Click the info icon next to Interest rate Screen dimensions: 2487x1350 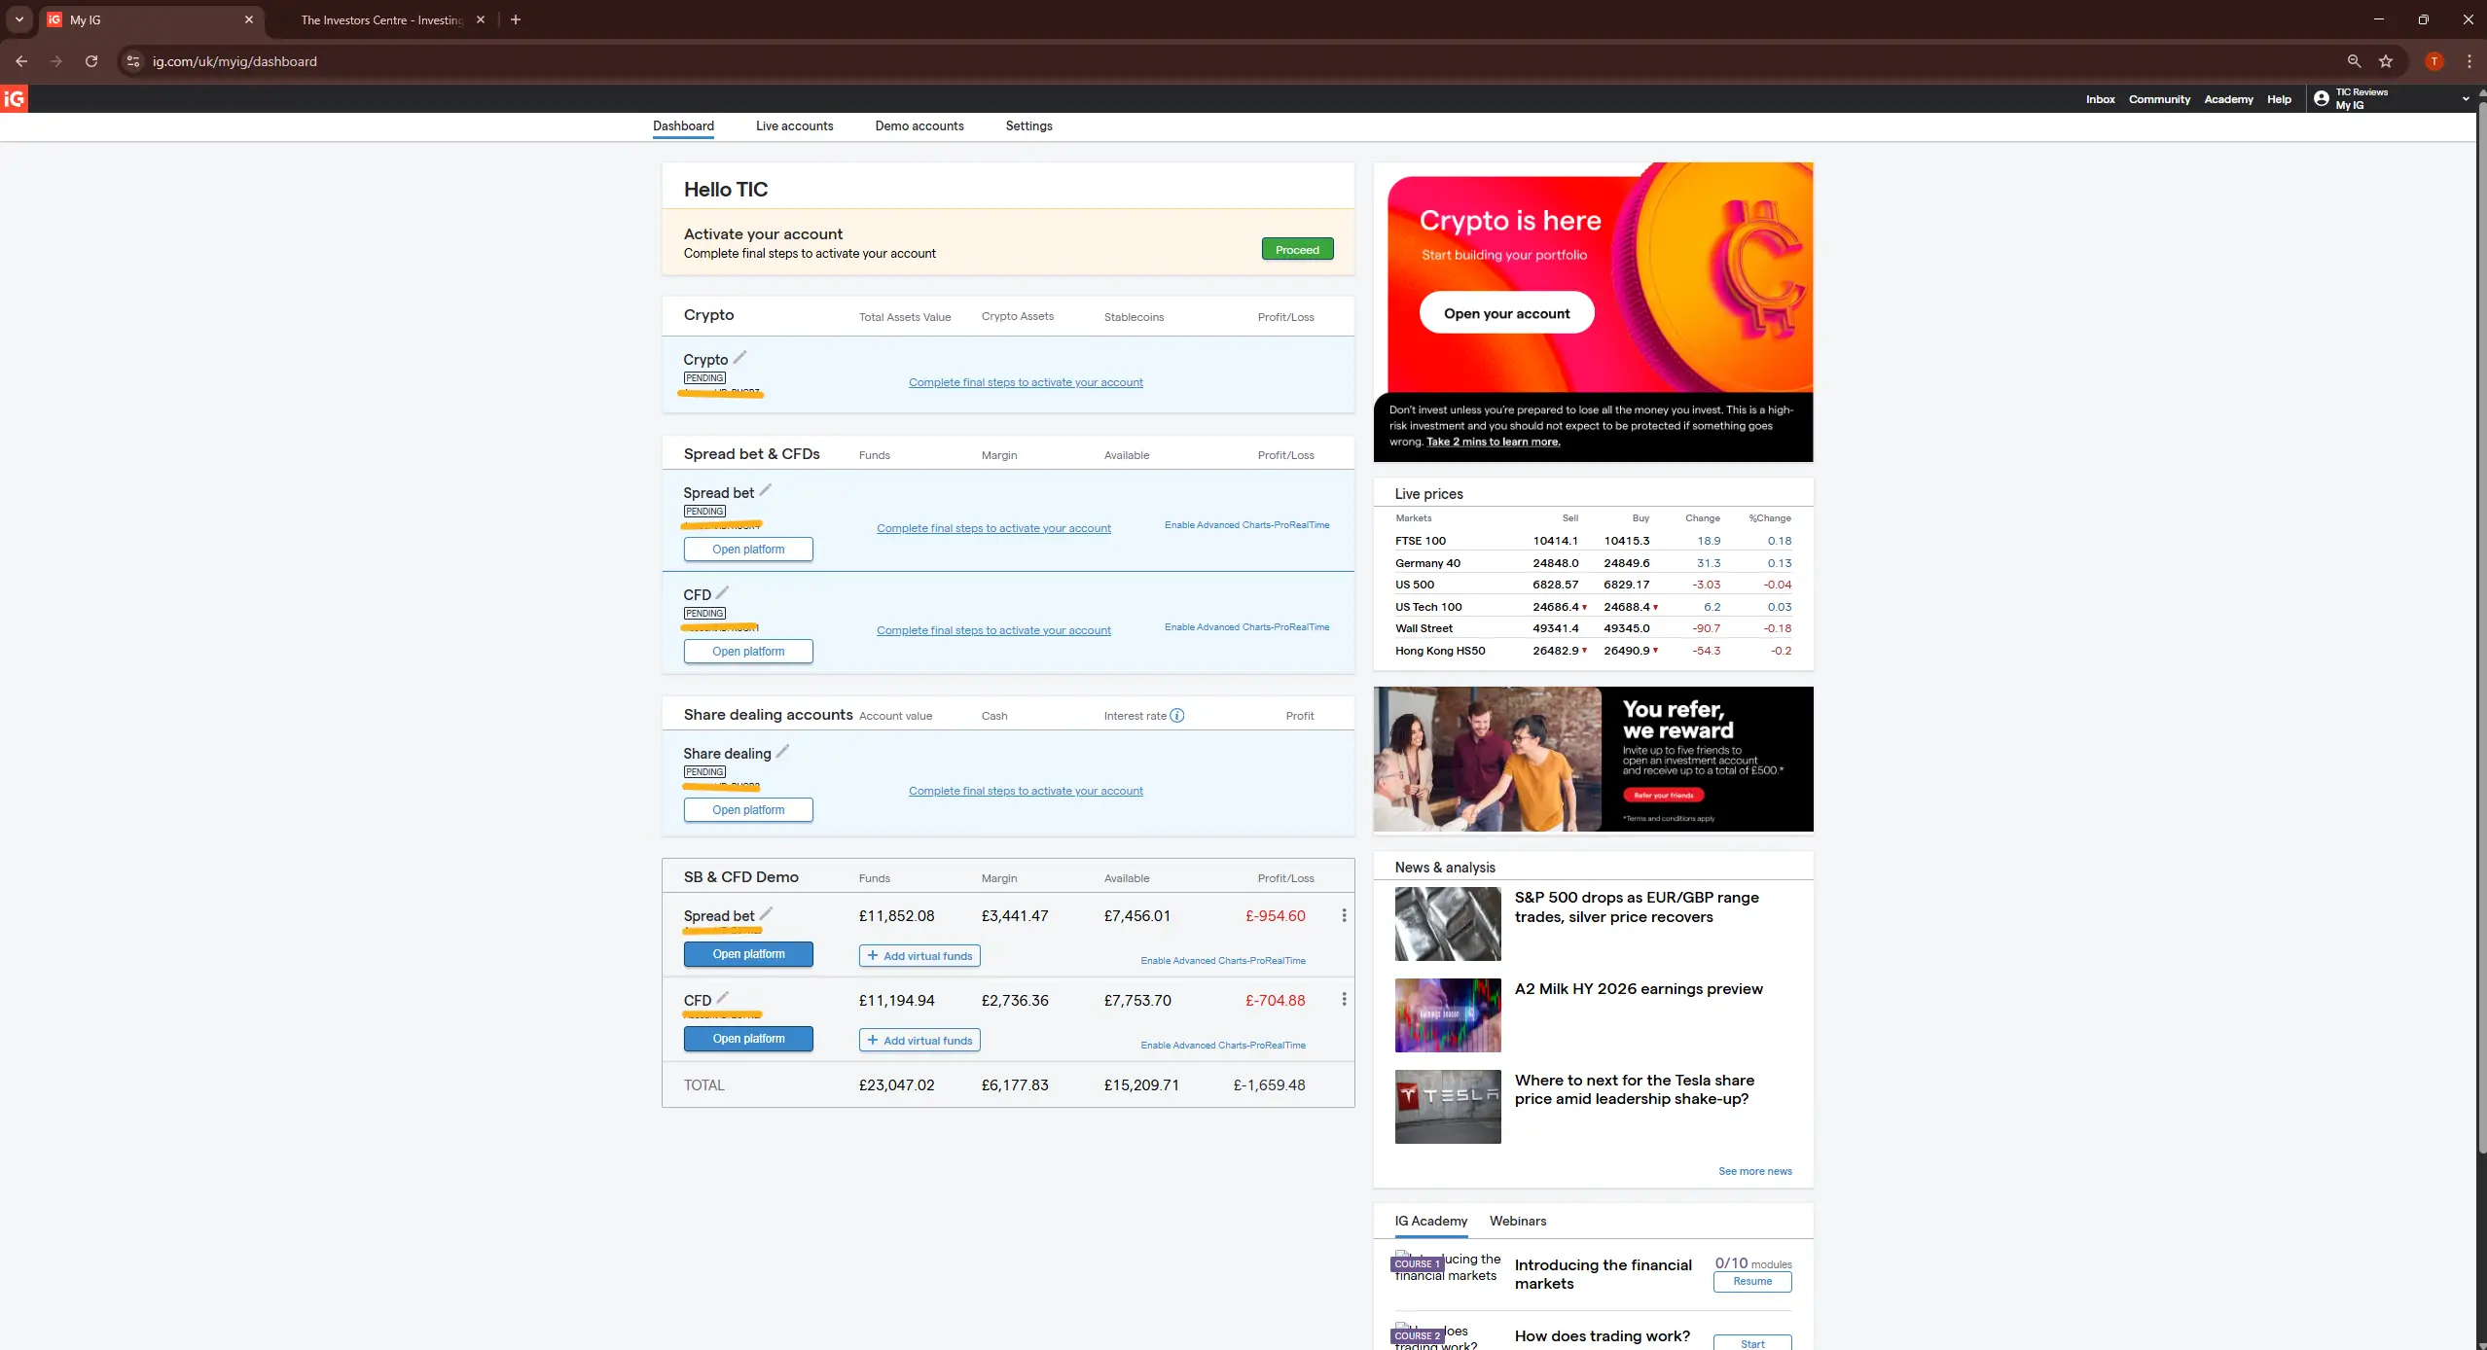1177,715
